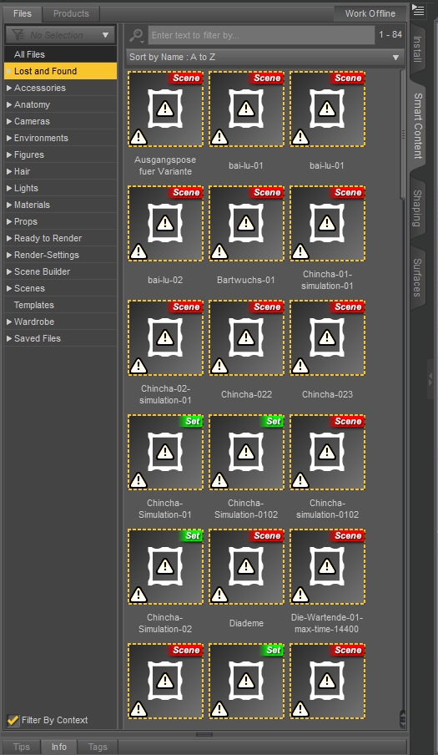Open the pane options menu icon
The height and width of the screenshot is (755, 438).
tap(418, 11)
